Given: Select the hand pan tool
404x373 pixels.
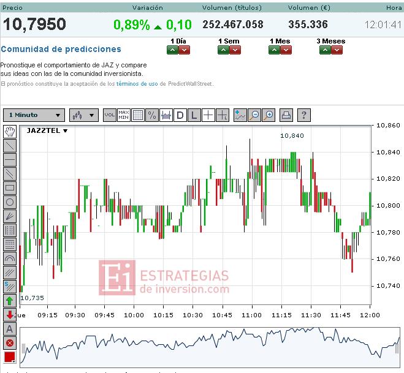Looking at the screenshot, I should coord(10,132).
